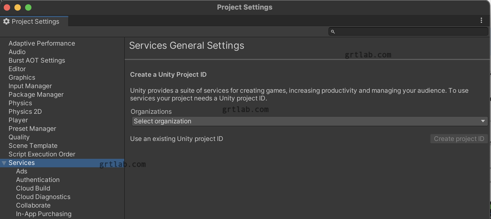The width and height of the screenshot is (491, 219).
Task: Click the Create project ID button
Action: click(459, 139)
